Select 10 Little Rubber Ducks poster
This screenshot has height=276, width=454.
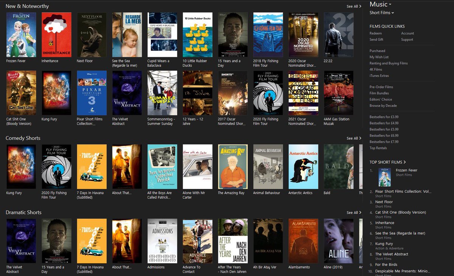click(x=197, y=34)
